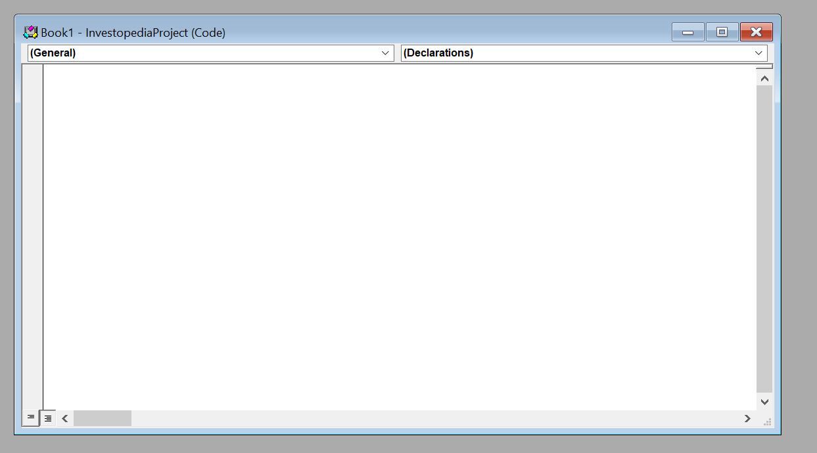Click the VBA module icon in title bar

[x=30, y=32]
